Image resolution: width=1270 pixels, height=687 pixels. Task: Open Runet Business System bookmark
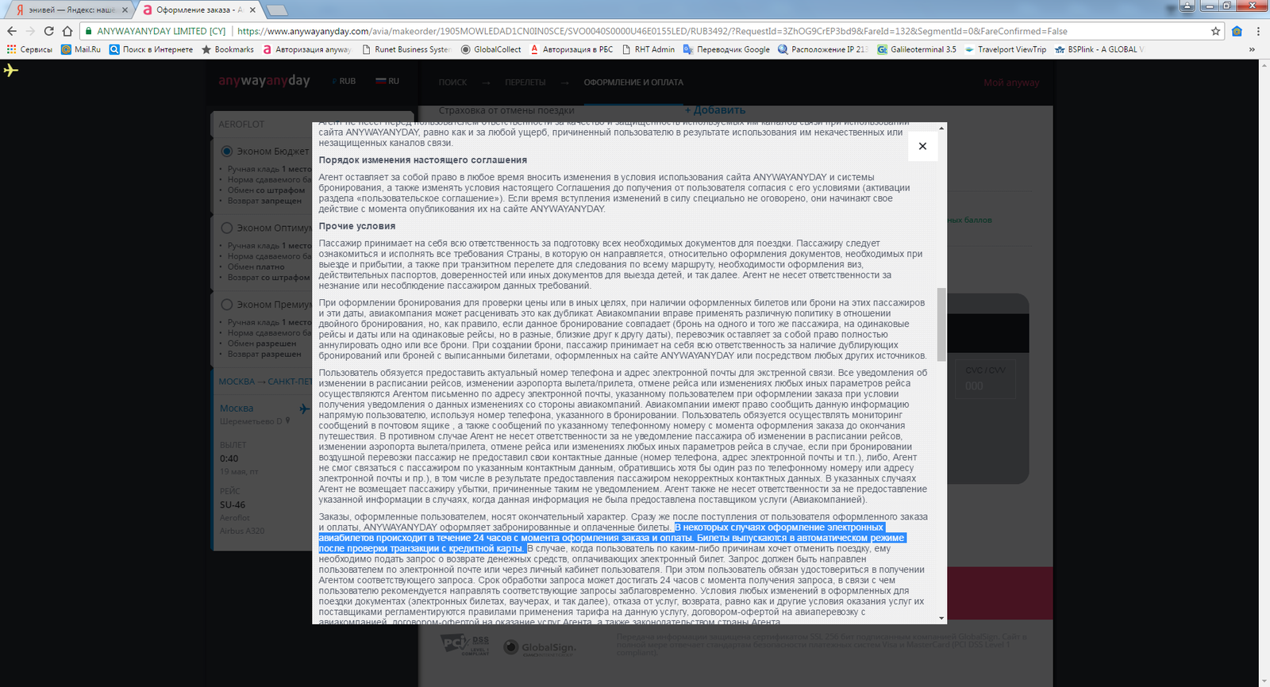tap(406, 49)
